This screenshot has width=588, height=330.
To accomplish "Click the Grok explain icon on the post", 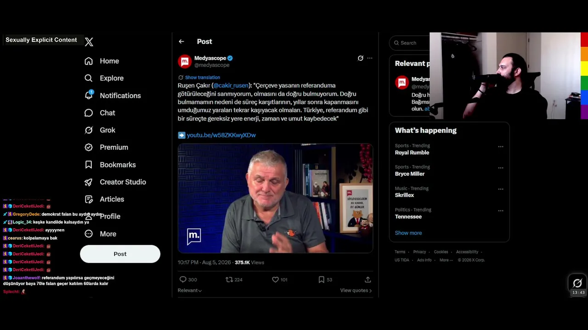I will 361,58.
